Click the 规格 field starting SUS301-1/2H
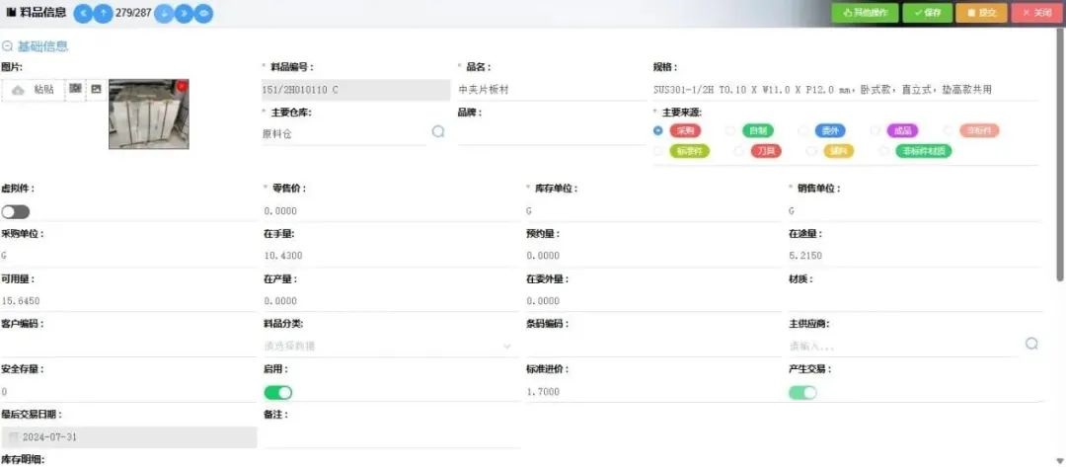This screenshot has width=1066, height=467. [846, 90]
